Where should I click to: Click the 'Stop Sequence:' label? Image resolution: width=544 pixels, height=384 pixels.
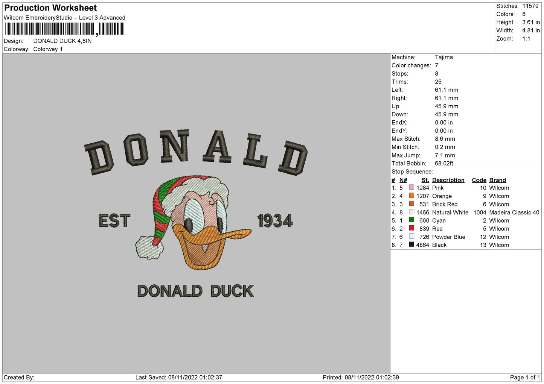[412, 172]
